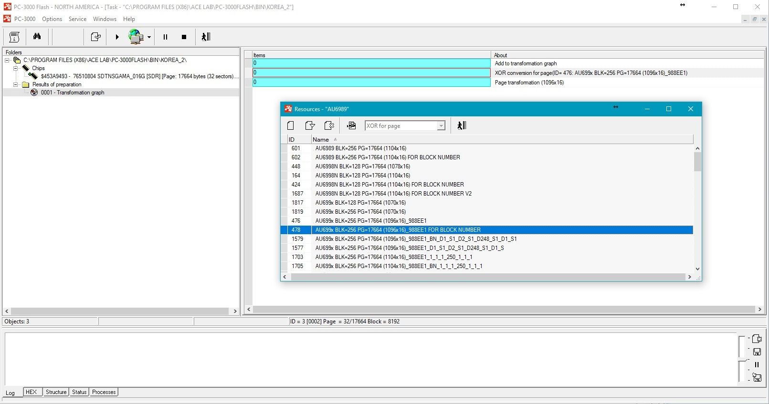Click the Items column header

tap(371, 55)
